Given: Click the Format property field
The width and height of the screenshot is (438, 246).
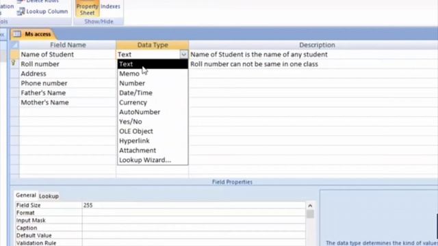Looking at the screenshot, I should click(x=194, y=213).
